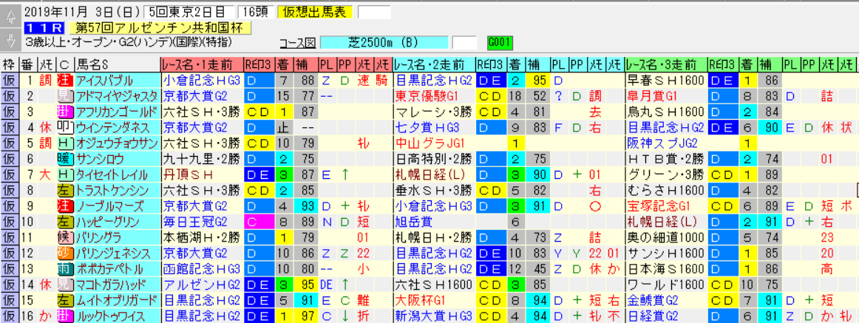Click the 暖 mark icon for サンシロウ
The width and height of the screenshot is (859, 323).
(x=64, y=160)
